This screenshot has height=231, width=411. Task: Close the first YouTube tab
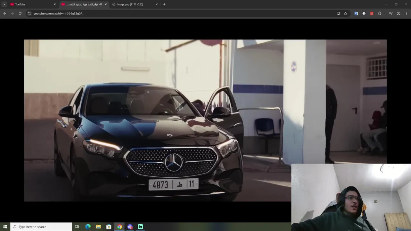tap(55, 4)
